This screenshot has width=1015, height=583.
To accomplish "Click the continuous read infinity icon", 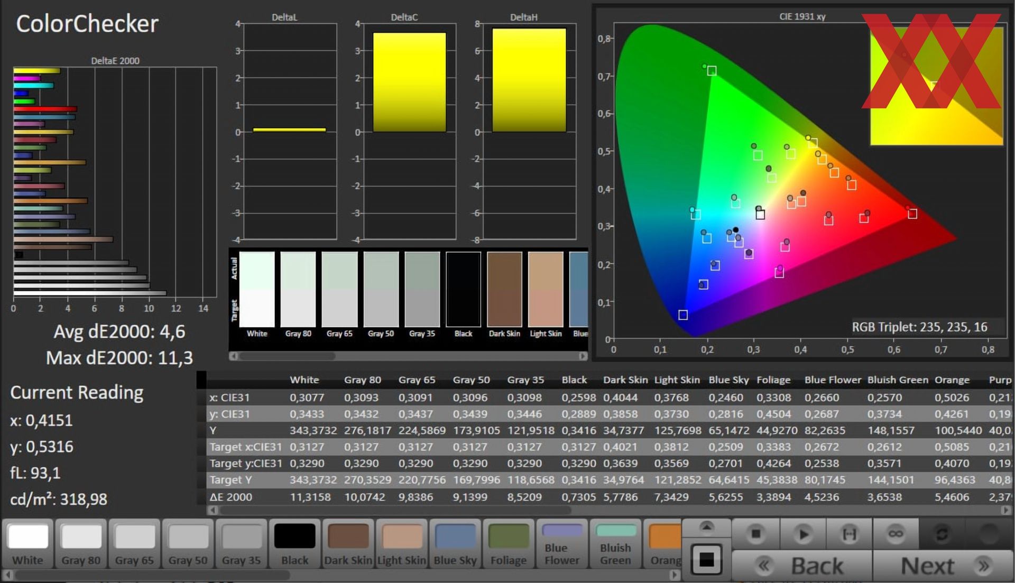I will click(x=896, y=534).
